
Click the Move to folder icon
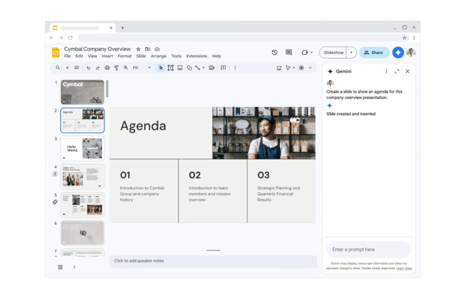pyautogui.click(x=148, y=49)
